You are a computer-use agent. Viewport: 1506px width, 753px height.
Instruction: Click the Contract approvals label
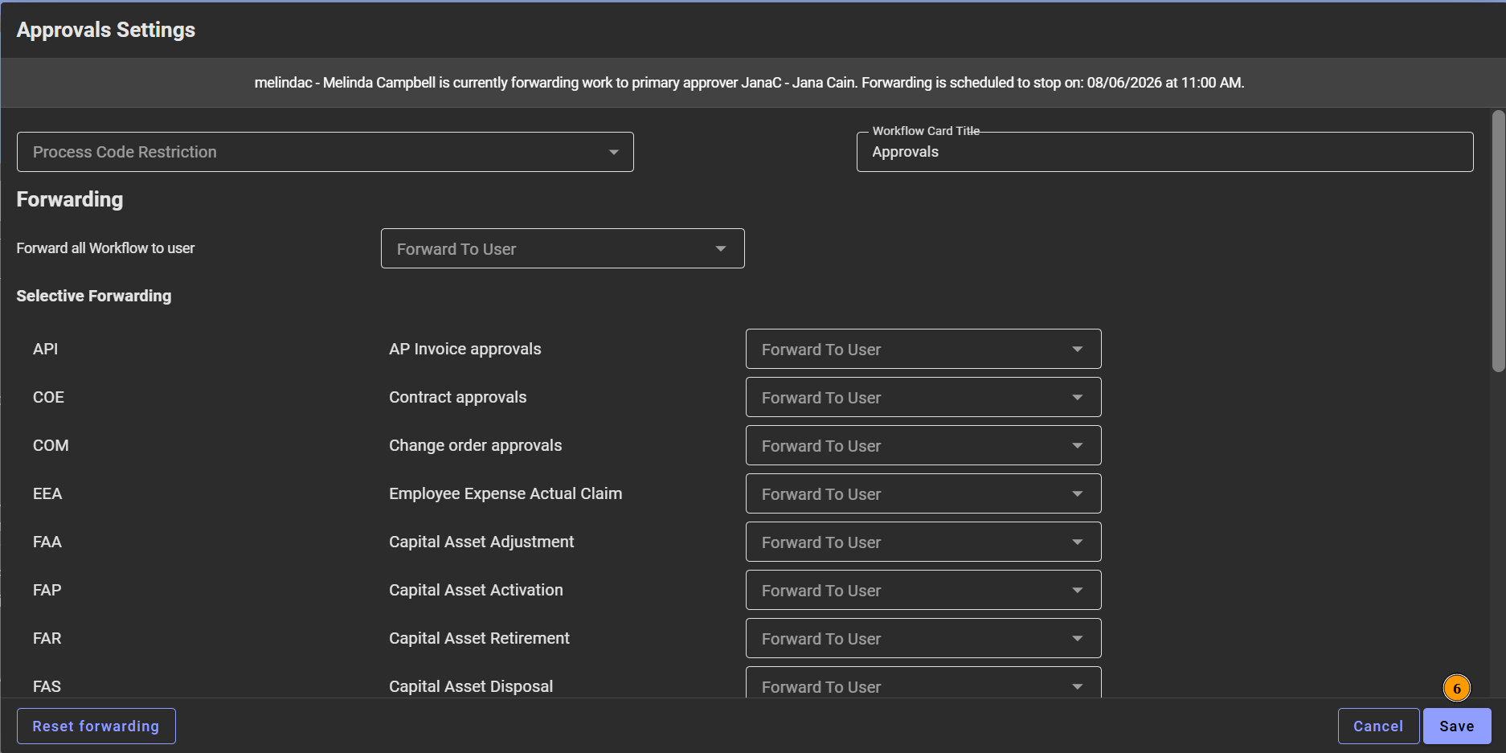pos(458,397)
